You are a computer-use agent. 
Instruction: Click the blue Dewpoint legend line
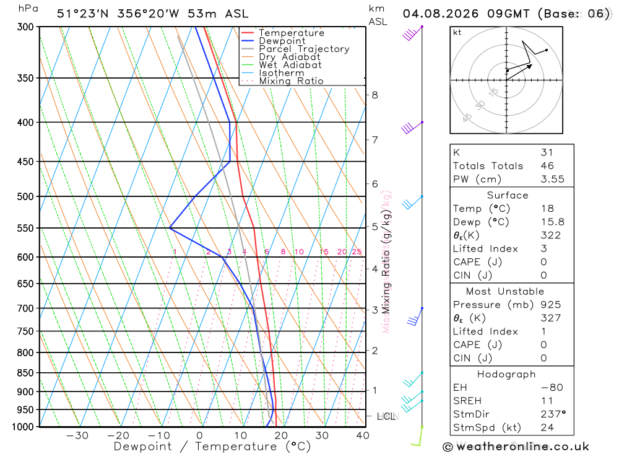(247, 41)
